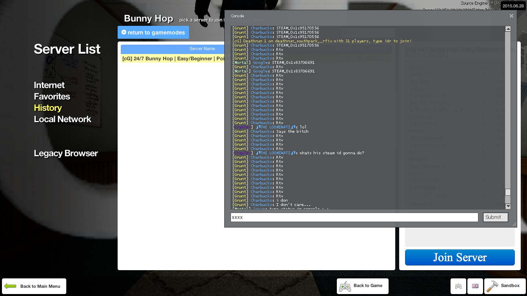Screen dimensions: 527x296
Task: Click the green arrow Back to Main Menu icon
Action: tap(10, 286)
